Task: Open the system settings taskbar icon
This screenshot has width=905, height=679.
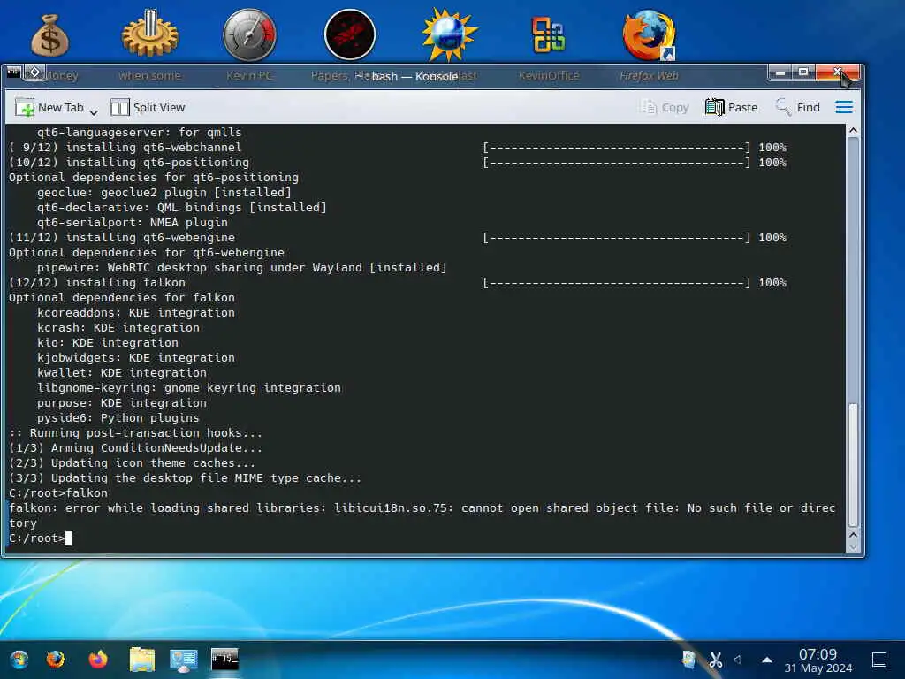Action: [184, 660]
